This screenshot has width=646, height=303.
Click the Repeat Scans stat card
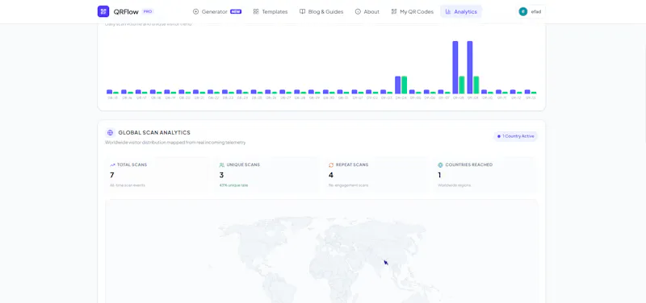pyautogui.click(x=375, y=174)
